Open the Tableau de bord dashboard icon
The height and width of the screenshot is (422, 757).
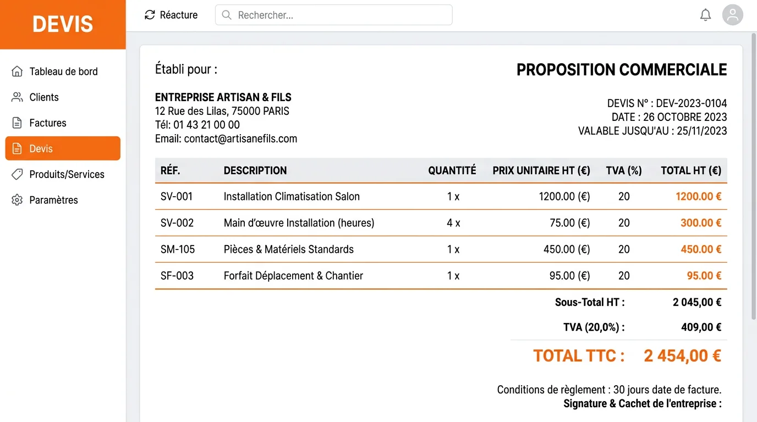[17, 71]
